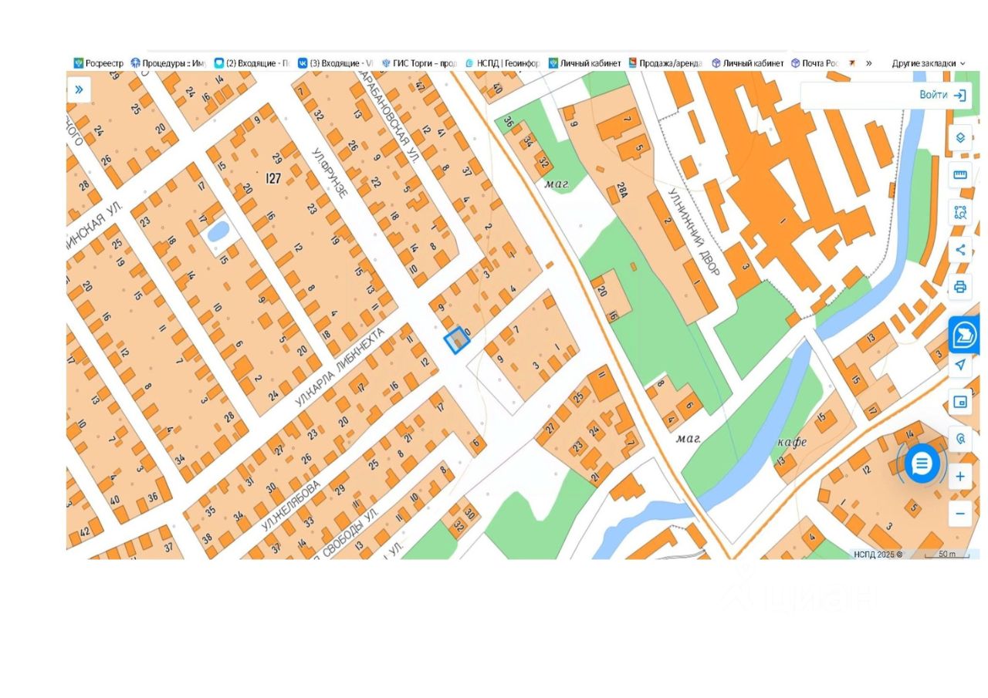Expand the left sidebar panel arrow

click(x=79, y=89)
